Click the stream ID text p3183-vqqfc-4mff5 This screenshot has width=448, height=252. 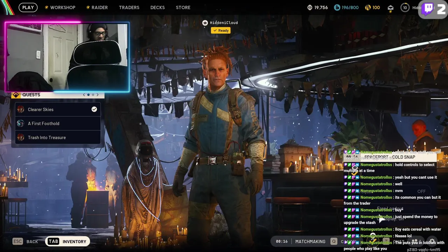[423, 250]
